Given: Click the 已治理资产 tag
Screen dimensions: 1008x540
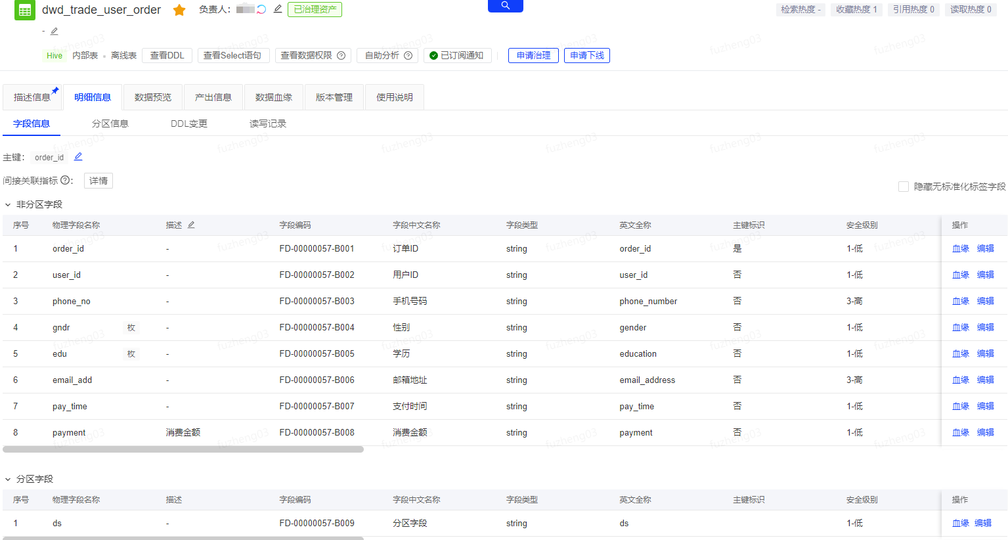Looking at the screenshot, I should point(315,9).
